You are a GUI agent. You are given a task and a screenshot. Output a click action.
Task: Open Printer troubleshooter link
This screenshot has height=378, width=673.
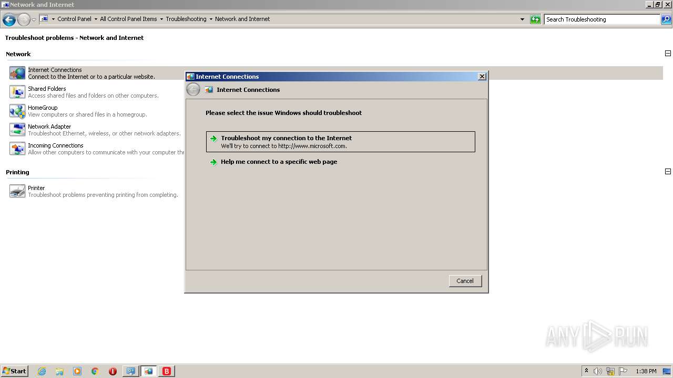pyautogui.click(x=36, y=188)
